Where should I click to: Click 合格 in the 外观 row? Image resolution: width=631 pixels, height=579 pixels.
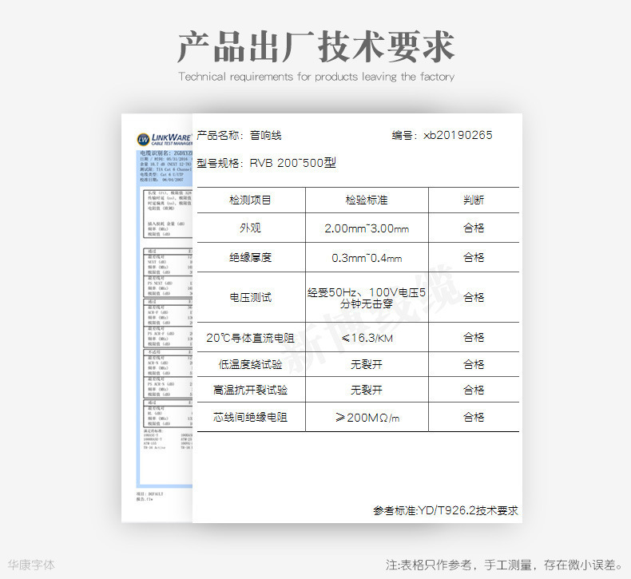474,228
